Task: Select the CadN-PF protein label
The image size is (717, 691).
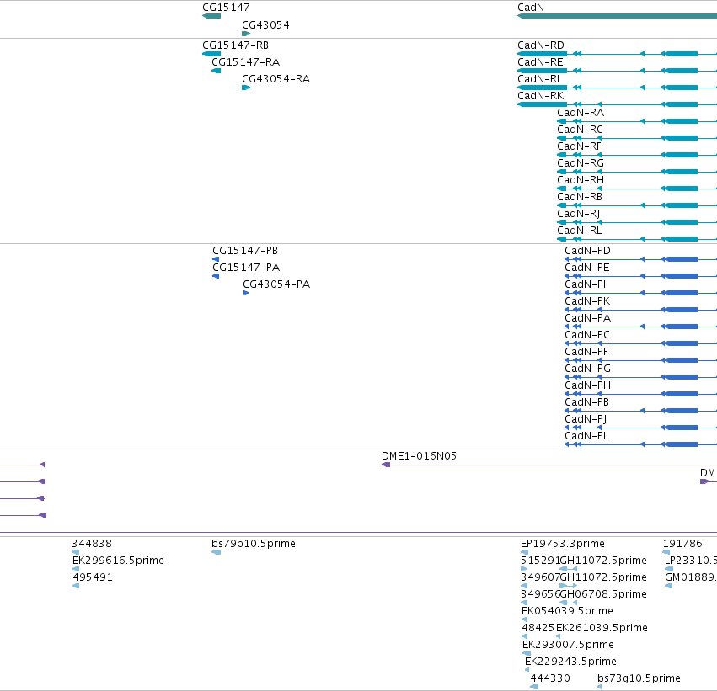Action: click(x=586, y=352)
